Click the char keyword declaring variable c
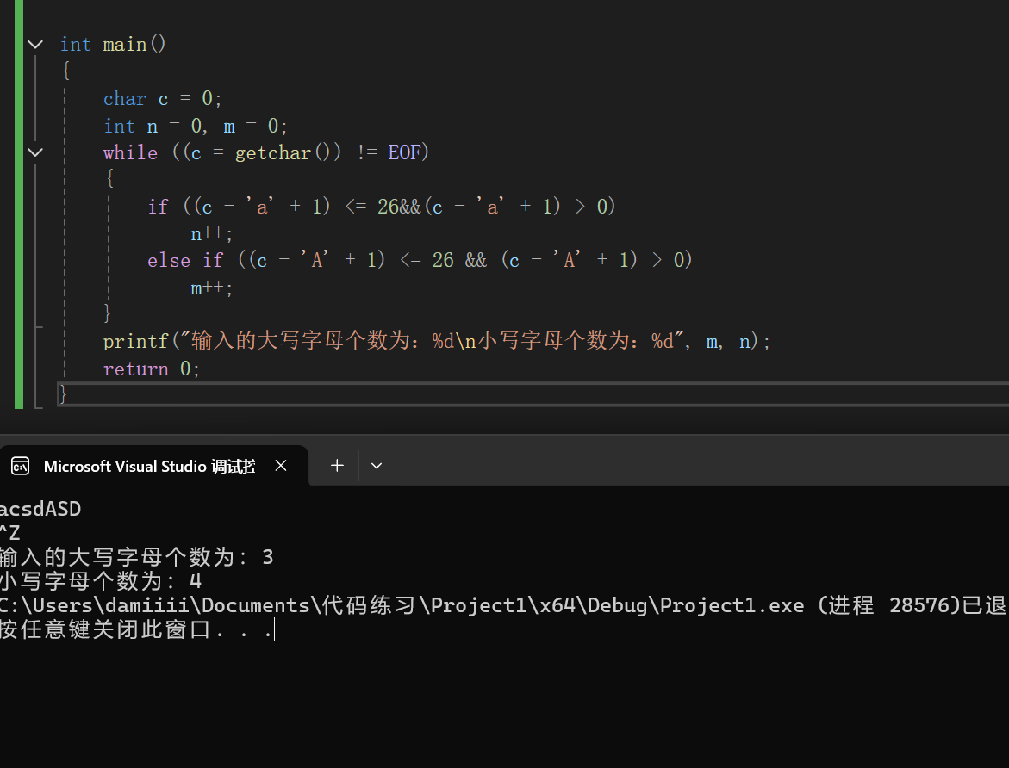Viewport: 1009px width, 768px height. tap(124, 98)
